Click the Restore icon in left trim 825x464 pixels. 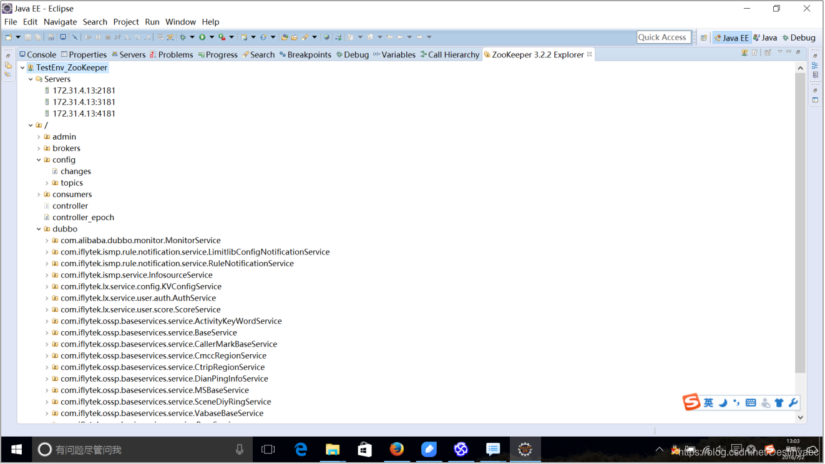click(8, 56)
